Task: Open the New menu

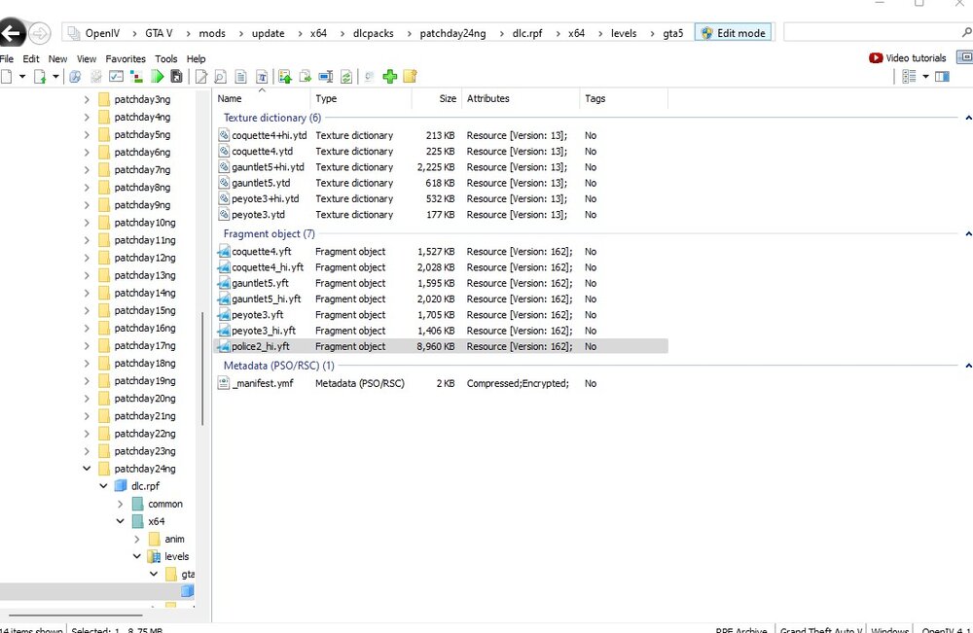Action: (x=57, y=59)
